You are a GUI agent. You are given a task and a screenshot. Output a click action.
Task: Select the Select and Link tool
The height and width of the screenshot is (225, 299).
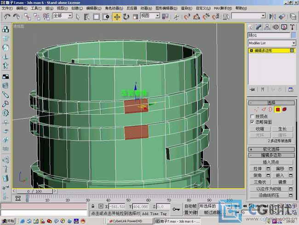pos(28,17)
